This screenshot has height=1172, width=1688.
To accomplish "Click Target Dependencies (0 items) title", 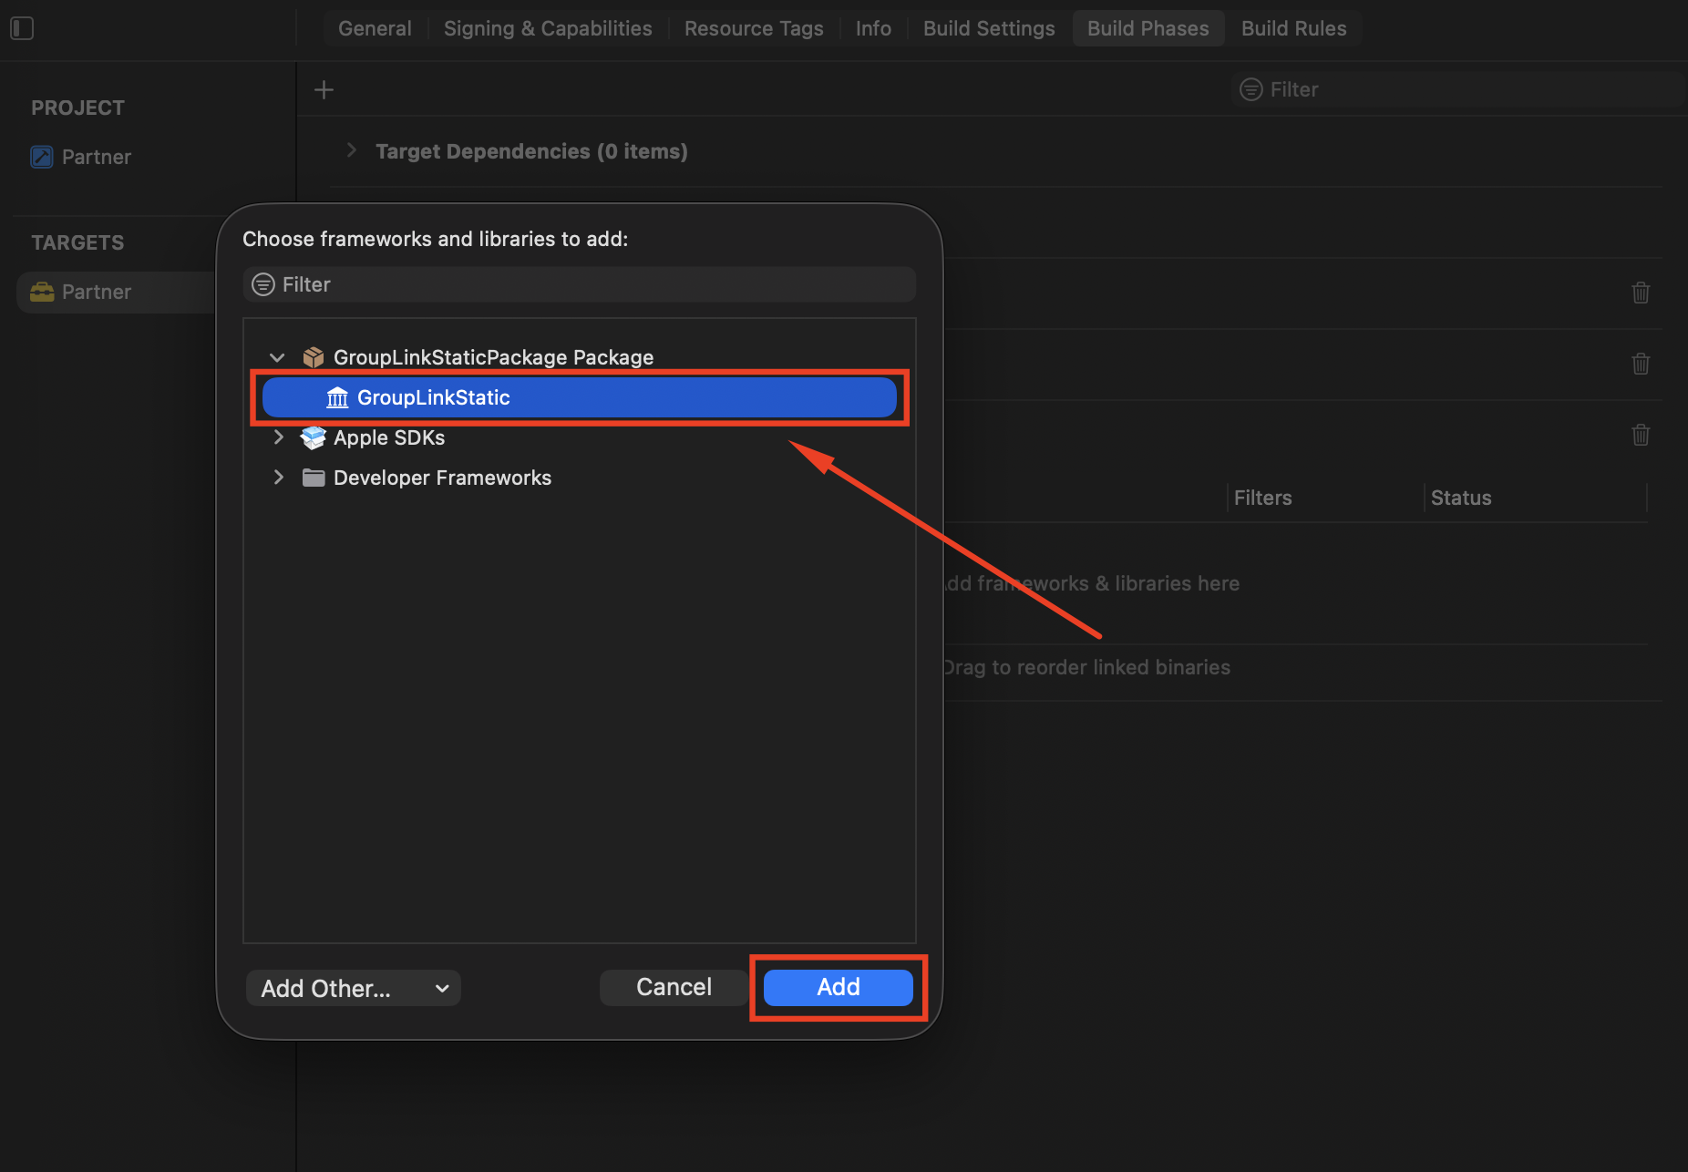I will 531,151.
